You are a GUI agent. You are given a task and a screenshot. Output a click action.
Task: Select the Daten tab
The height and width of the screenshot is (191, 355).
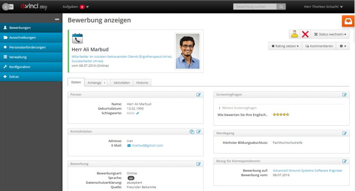[76, 82]
